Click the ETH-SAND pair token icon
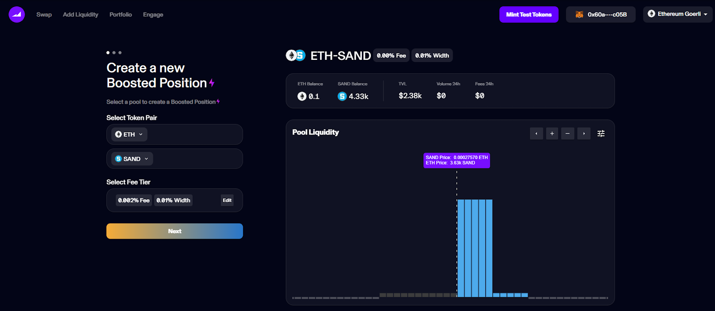The width and height of the screenshot is (715, 311). coord(295,55)
